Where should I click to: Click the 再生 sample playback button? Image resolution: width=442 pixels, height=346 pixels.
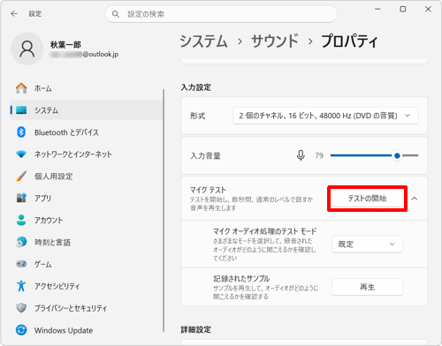[x=367, y=287]
